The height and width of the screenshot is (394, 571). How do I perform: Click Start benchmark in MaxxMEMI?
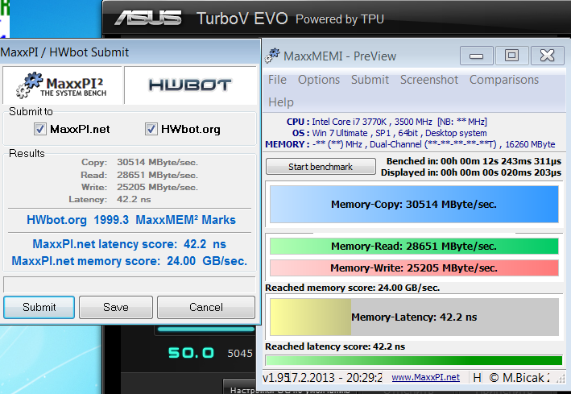click(x=321, y=167)
